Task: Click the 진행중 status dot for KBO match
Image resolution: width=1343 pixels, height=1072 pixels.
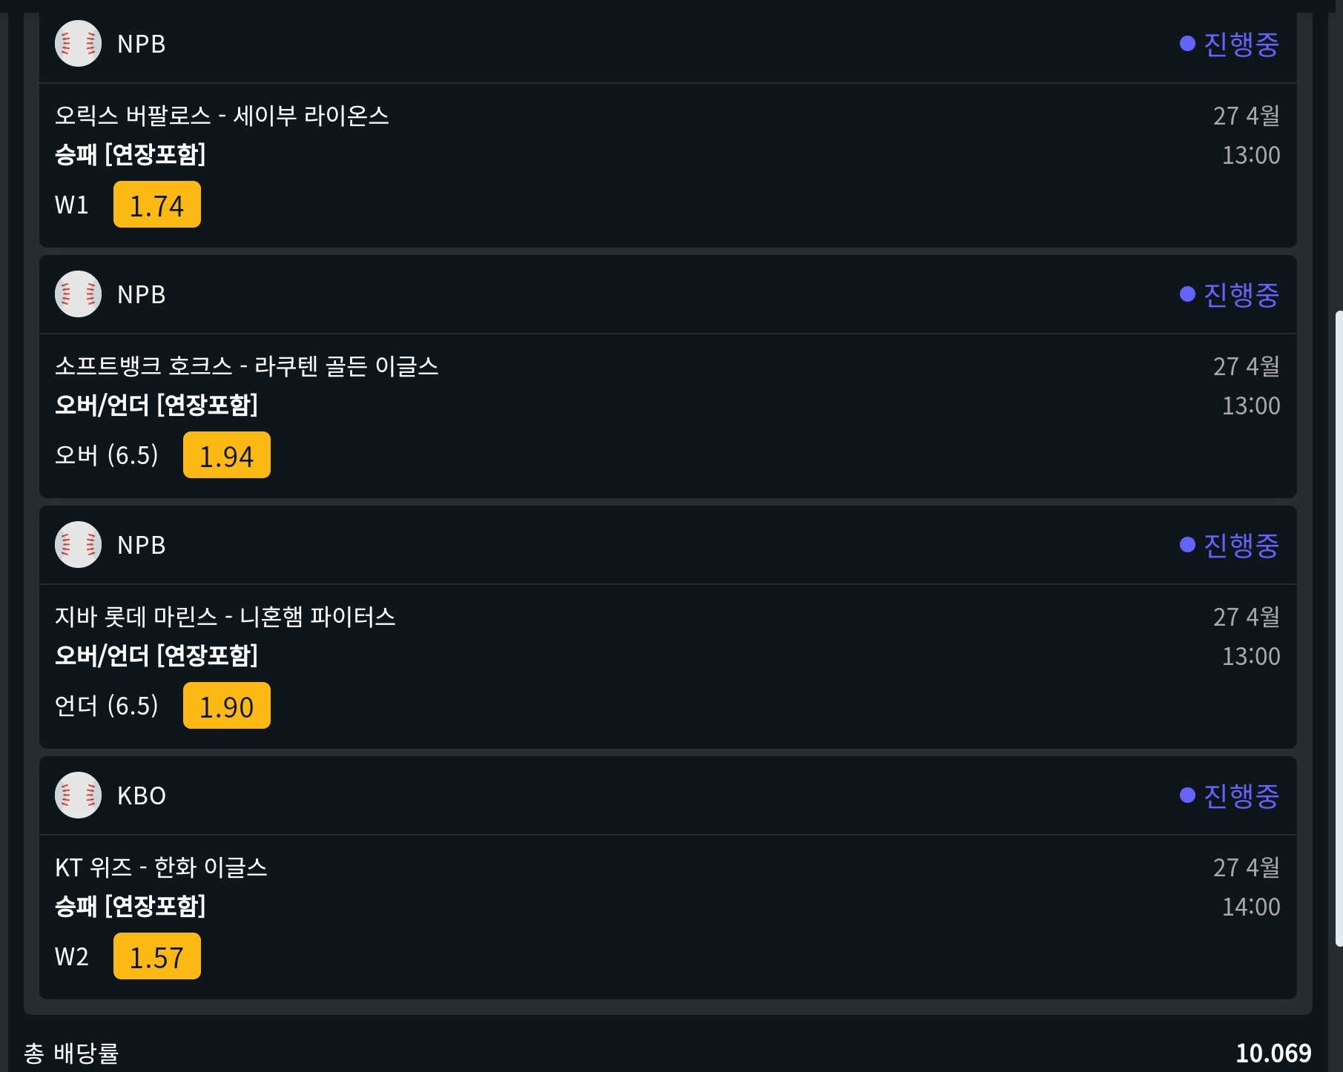Action: (x=1187, y=795)
